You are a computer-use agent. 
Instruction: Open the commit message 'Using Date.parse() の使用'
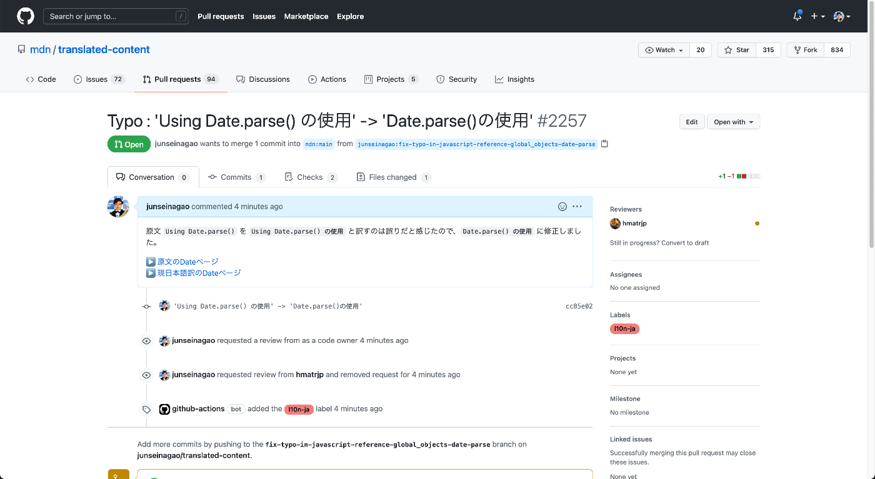[x=268, y=307]
